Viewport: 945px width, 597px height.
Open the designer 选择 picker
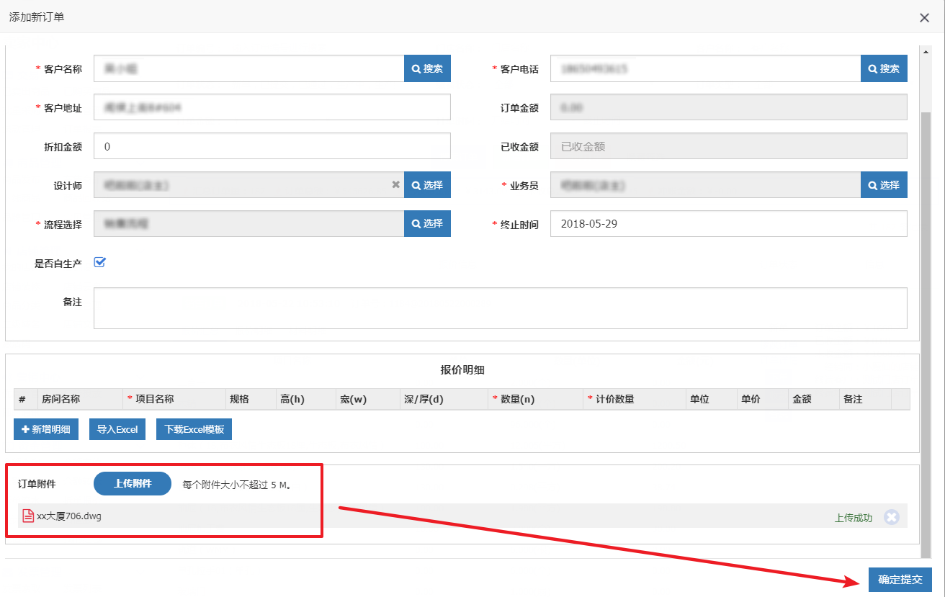pyautogui.click(x=427, y=185)
